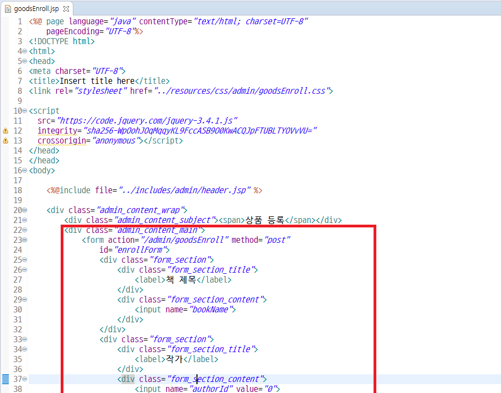Click the header.jsp include path

[x=185, y=190]
